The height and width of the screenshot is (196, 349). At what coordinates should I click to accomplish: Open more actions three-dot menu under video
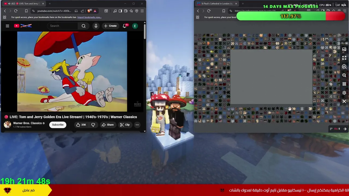click(x=137, y=125)
